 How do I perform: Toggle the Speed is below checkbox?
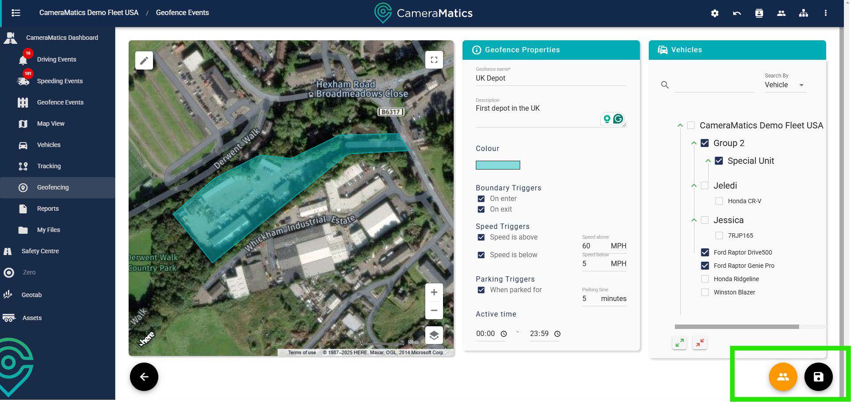(481, 255)
